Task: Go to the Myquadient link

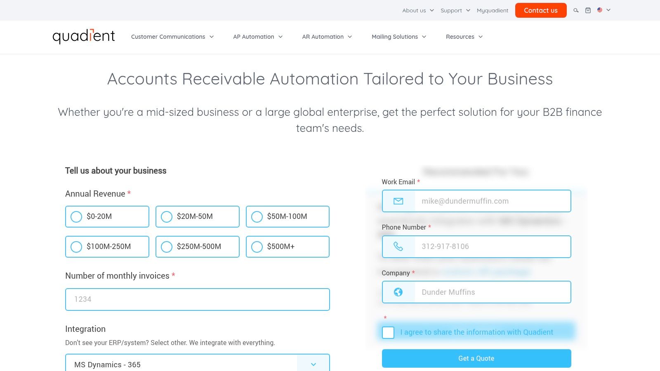Action: [x=493, y=10]
